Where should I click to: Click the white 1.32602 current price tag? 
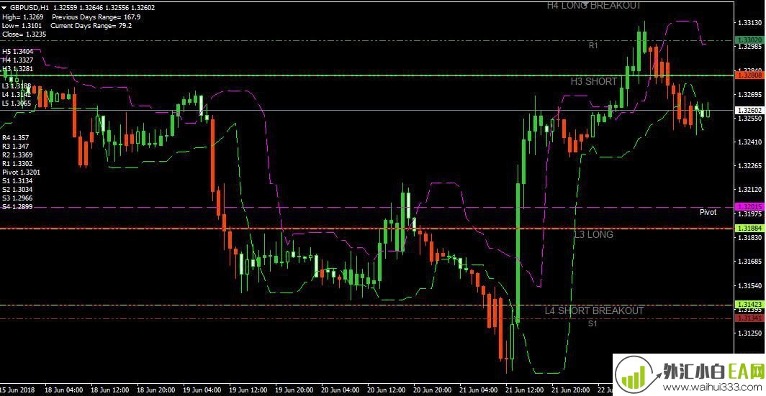point(750,111)
